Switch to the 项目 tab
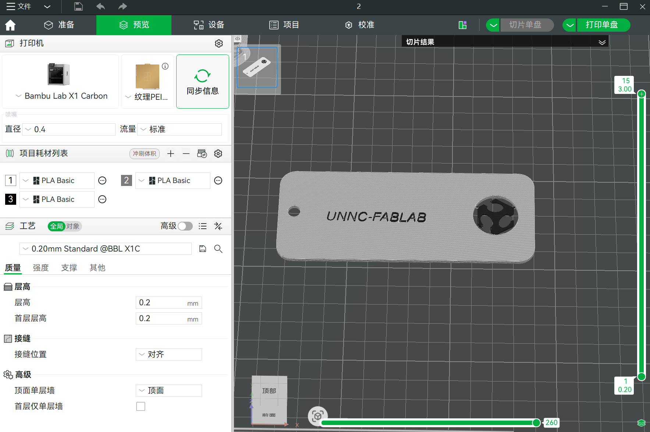This screenshot has width=650, height=432. tap(284, 25)
